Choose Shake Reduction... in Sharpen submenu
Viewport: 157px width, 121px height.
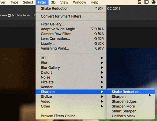point(131,92)
